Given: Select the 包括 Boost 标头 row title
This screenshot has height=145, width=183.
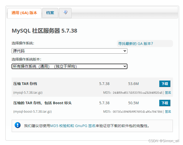Looking at the screenshot, I should 42,103.
